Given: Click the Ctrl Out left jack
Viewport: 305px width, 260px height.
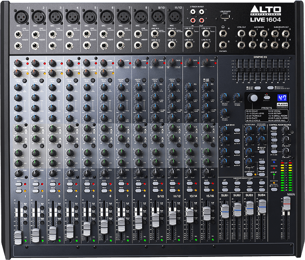Looking at the screenshot, I should click(x=241, y=34).
